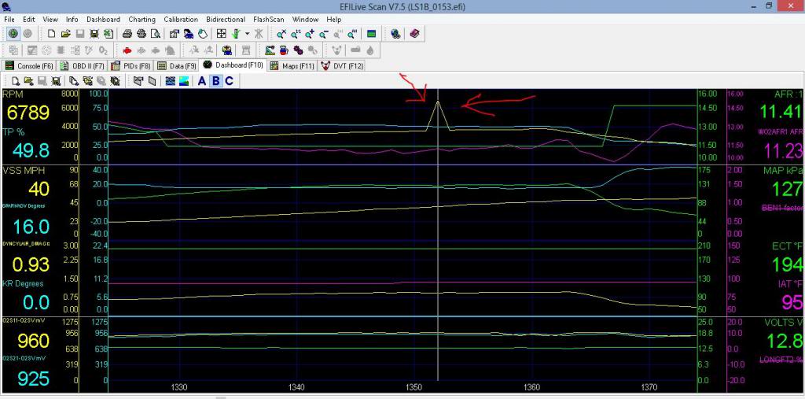Switch to DVT (F12) tab
This screenshot has height=399, width=805.
click(341, 66)
